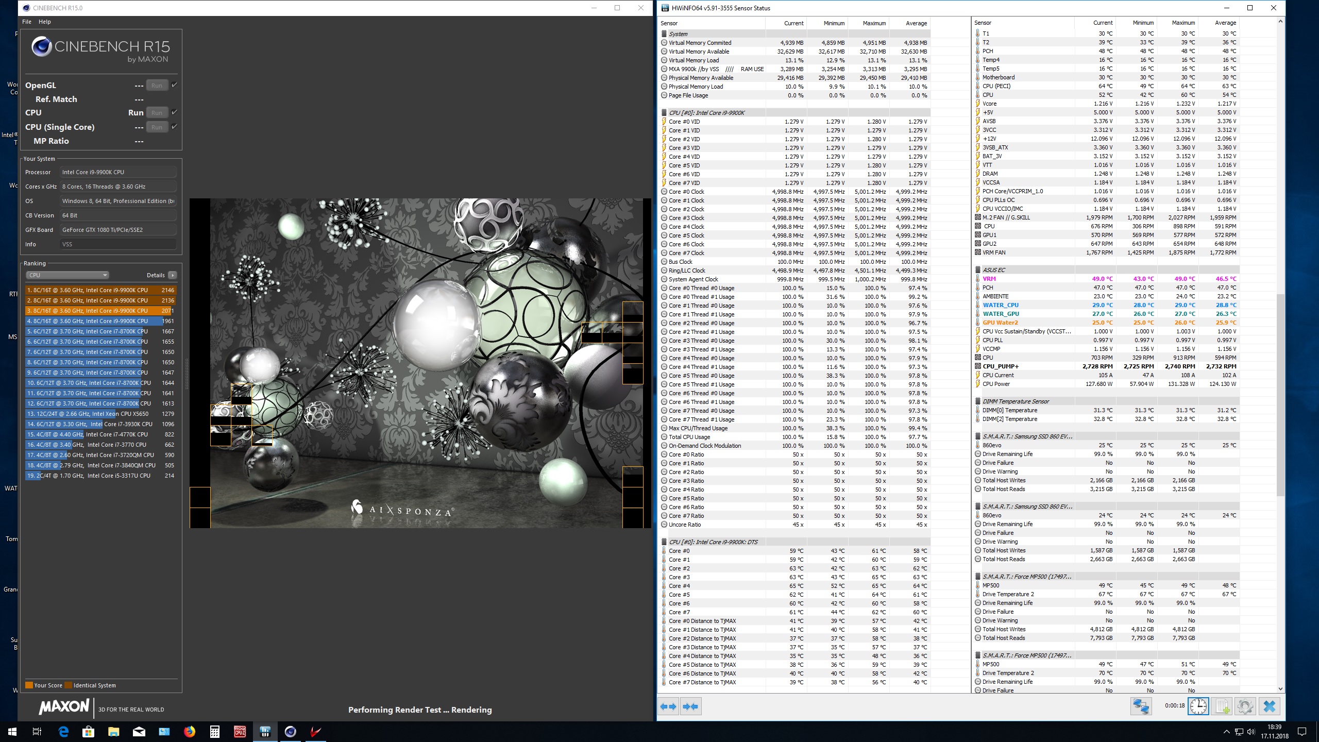Open Calculator from taskbar
Image resolution: width=1319 pixels, height=742 pixels.
tap(215, 732)
